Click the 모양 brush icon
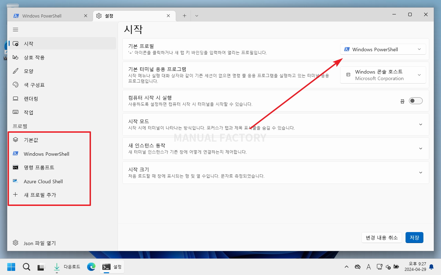The width and height of the screenshot is (441, 275). click(16, 71)
